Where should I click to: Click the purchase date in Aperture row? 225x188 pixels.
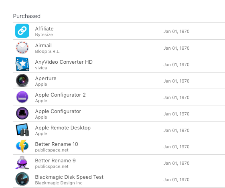176,81
